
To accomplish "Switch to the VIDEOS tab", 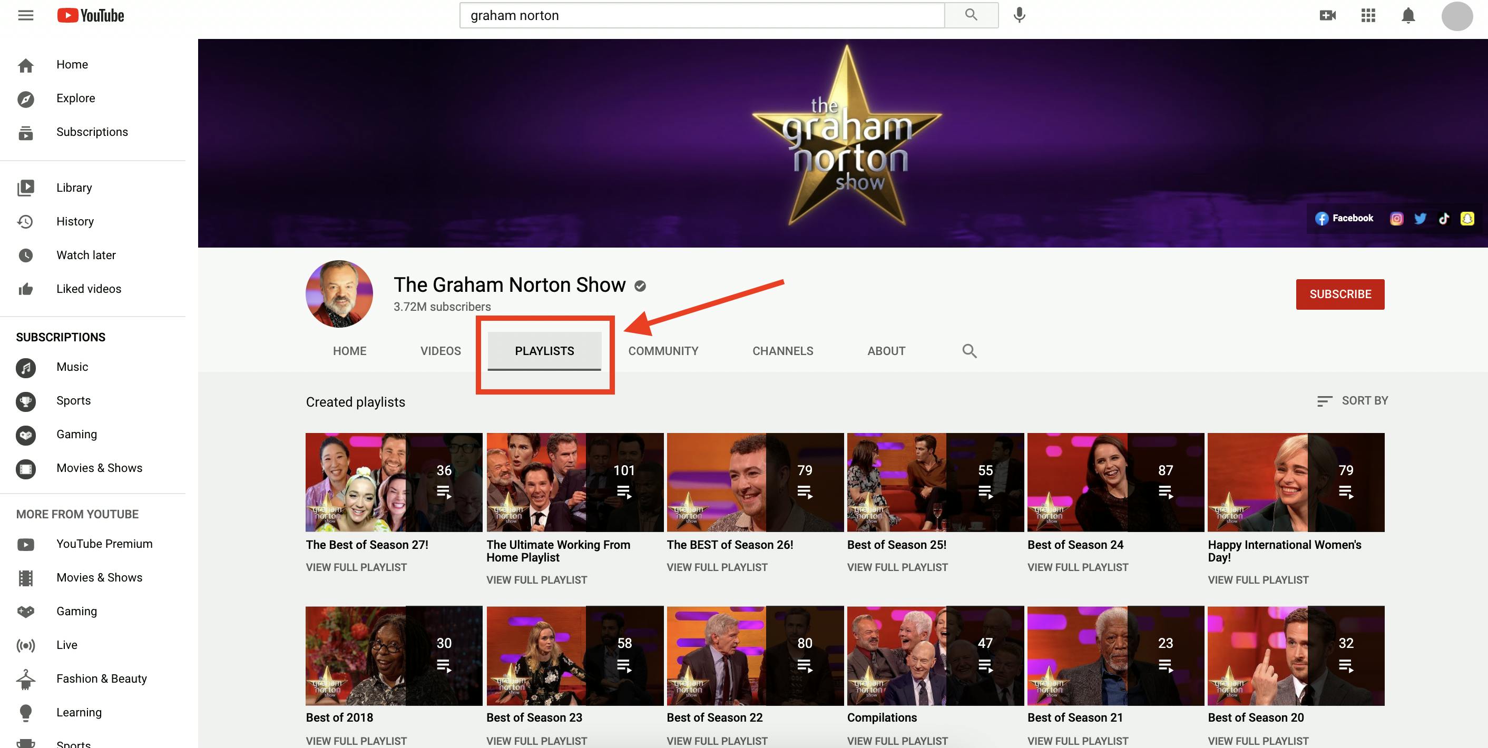I will click(440, 351).
